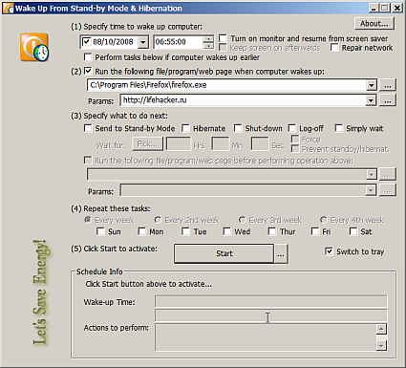406x368 pixels.
Task: Increase the time with up spinner
Action: pyautogui.click(x=208, y=39)
